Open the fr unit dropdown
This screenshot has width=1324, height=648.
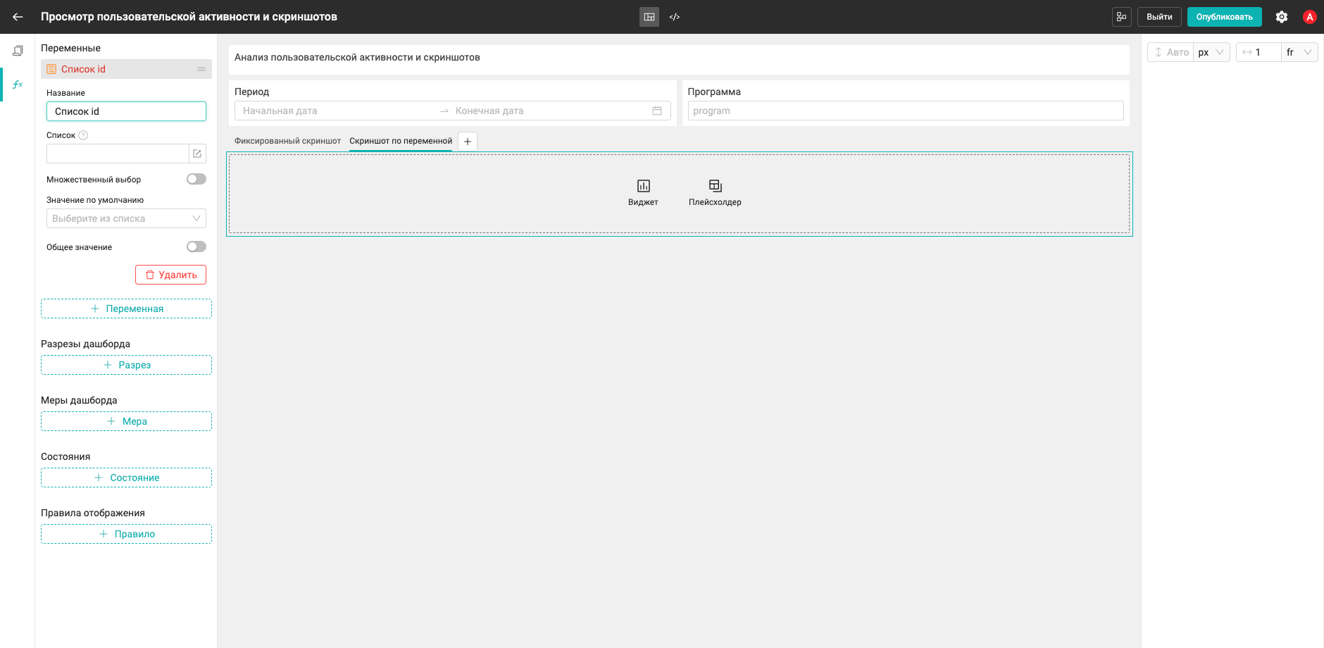coord(1299,52)
